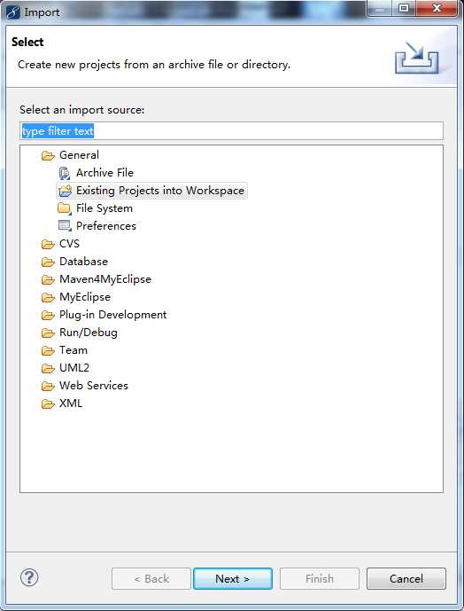Click the Import title bar app icon

(13, 12)
